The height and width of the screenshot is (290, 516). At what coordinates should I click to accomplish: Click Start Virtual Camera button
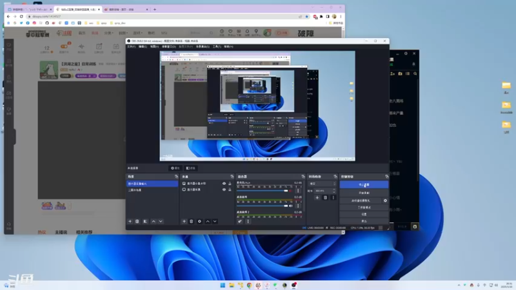click(x=361, y=200)
